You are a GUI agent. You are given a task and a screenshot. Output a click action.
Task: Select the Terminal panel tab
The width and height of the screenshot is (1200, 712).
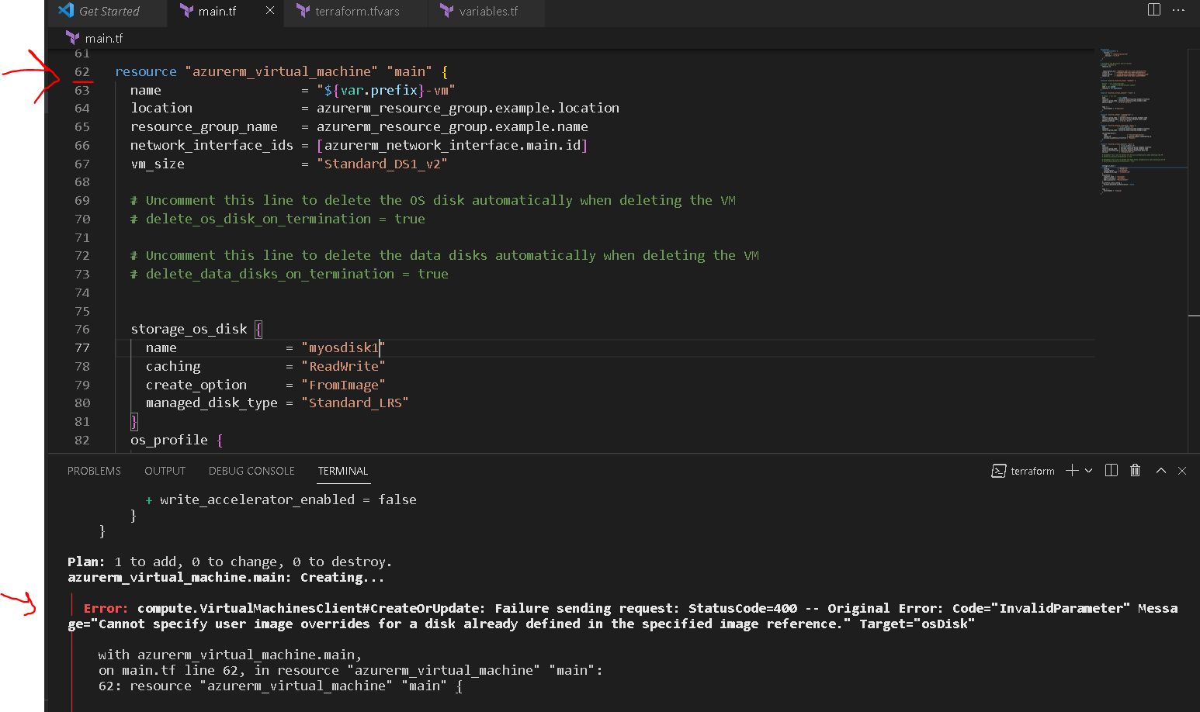343,471
